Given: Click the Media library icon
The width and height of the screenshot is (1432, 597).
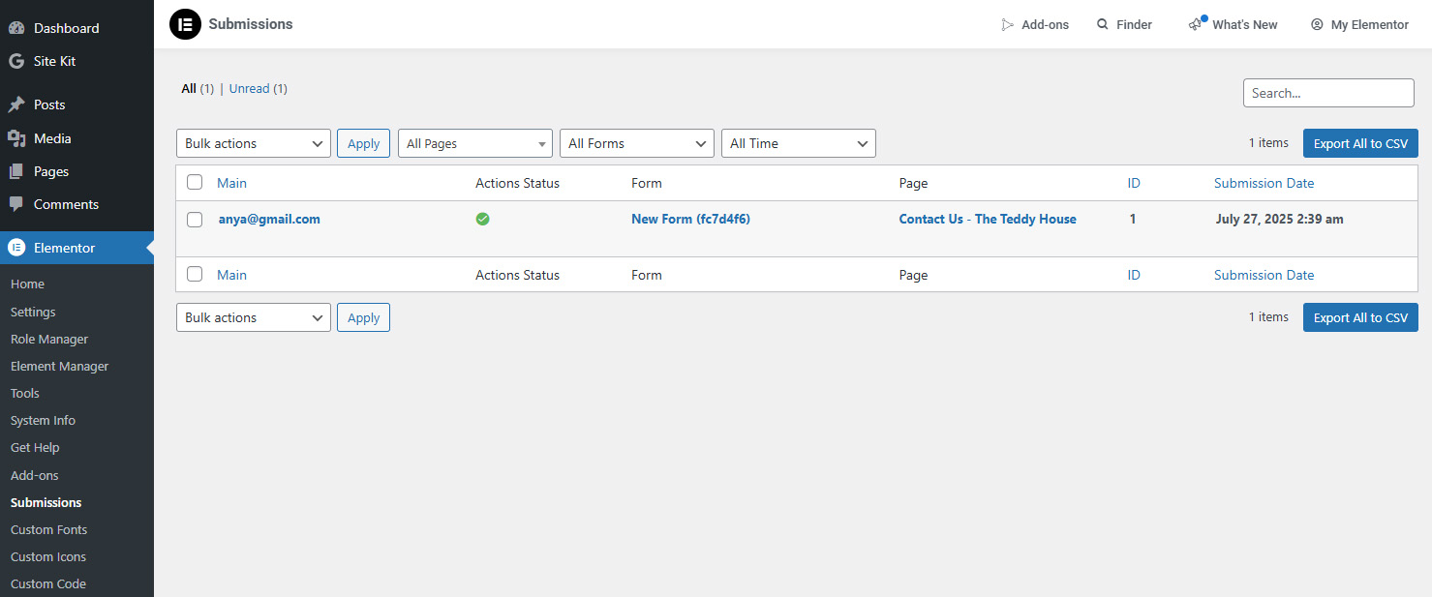Looking at the screenshot, I should (16, 138).
